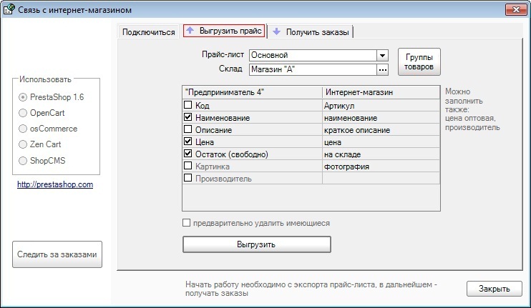531x308 pixels.
Task: Enable the Код checkbox
Action: point(187,105)
